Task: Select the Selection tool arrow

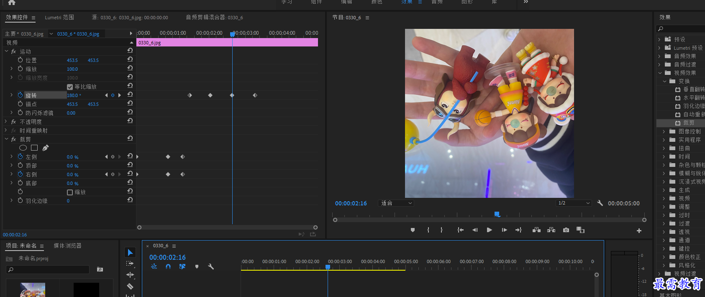Action: 130,252
